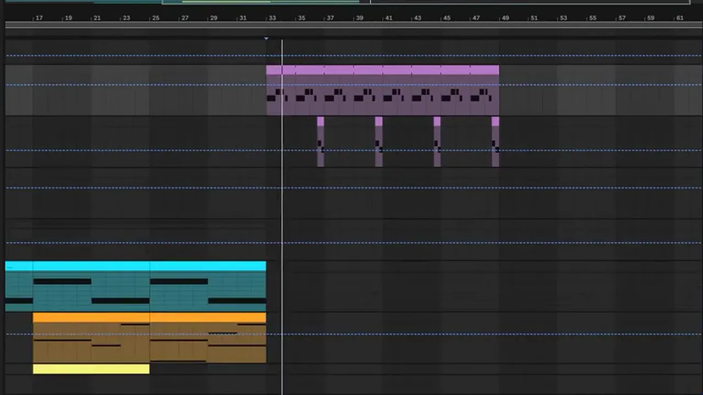The height and width of the screenshot is (395, 703).
Task: Click bar 41 on the timeline ruler
Action: pos(389,18)
